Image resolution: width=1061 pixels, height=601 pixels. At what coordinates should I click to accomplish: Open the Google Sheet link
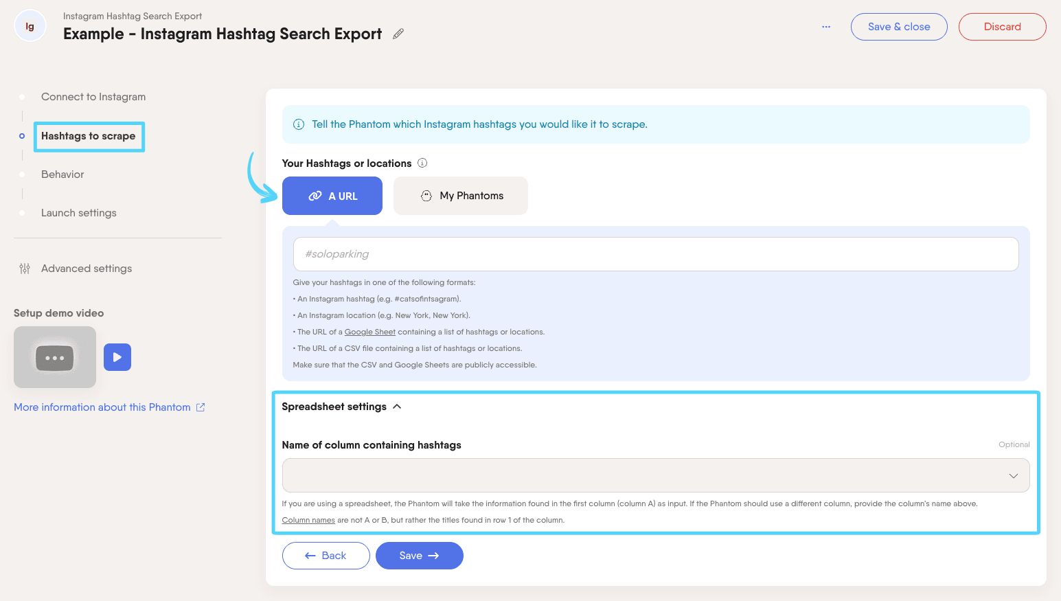pos(370,332)
